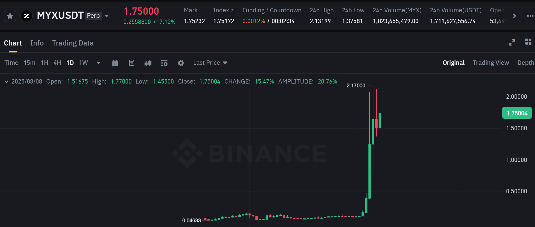Open the technical indicators settings icon
The height and width of the screenshot is (227, 535).
click(164, 63)
